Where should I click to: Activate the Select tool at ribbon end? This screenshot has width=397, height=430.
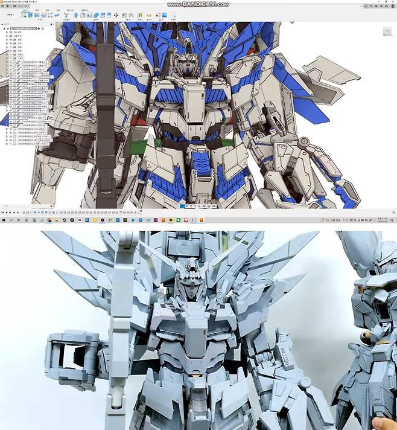point(173,15)
